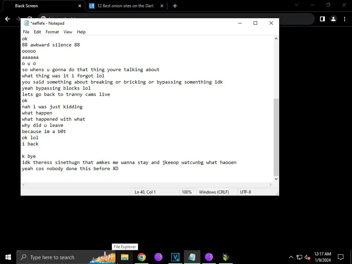Open the network status tray icon
The height and width of the screenshot is (264, 352).
(x=299, y=257)
